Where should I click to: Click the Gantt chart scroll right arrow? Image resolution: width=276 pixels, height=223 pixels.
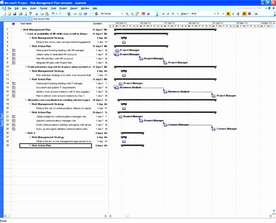click(271, 216)
